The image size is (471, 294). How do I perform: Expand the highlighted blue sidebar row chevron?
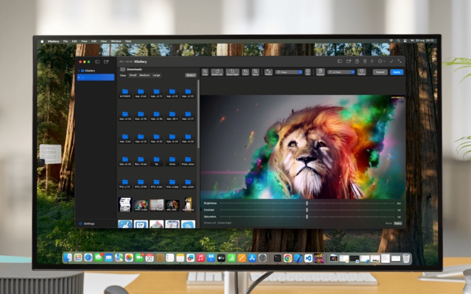coord(79,78)
